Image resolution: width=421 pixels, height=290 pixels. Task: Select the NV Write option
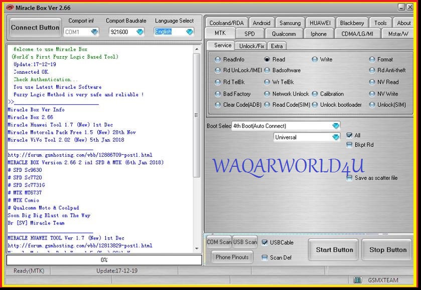click(372, 94)
